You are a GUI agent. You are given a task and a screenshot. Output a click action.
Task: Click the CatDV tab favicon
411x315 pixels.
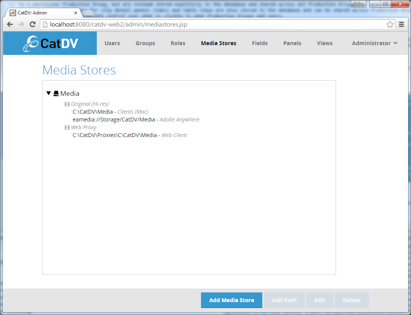click(13, 12)
